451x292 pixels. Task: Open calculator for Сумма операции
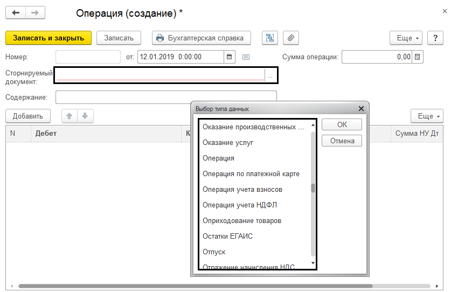click(418, 57)
